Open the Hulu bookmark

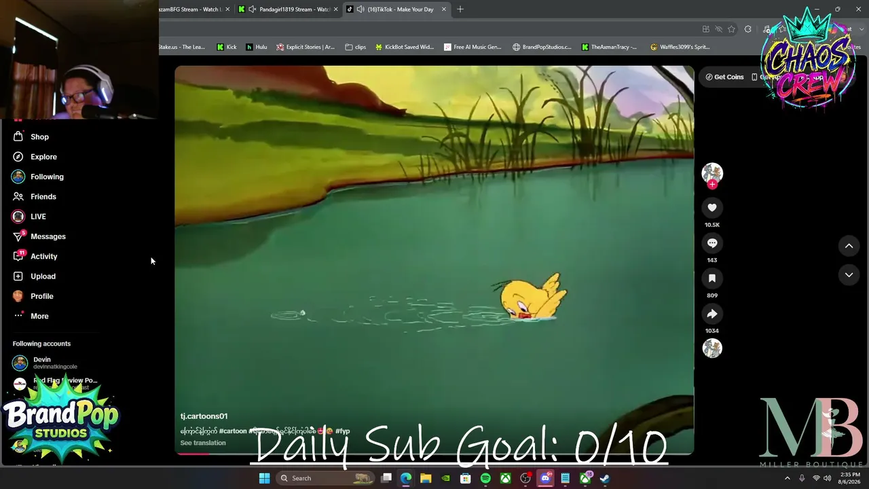pos(257,47)
